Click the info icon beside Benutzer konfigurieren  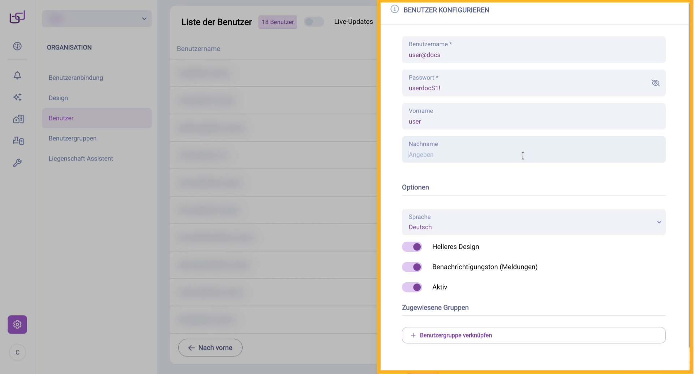(x=394, y=9)
